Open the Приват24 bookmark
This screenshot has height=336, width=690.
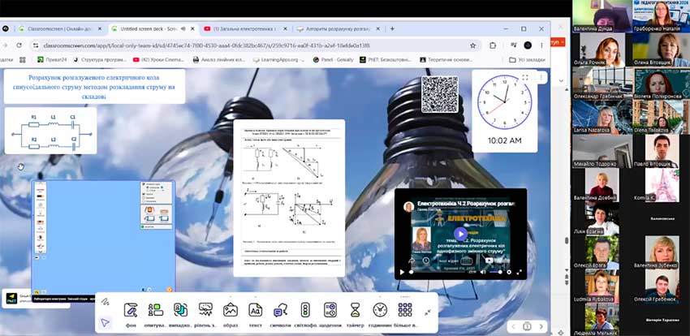[51, 60]
